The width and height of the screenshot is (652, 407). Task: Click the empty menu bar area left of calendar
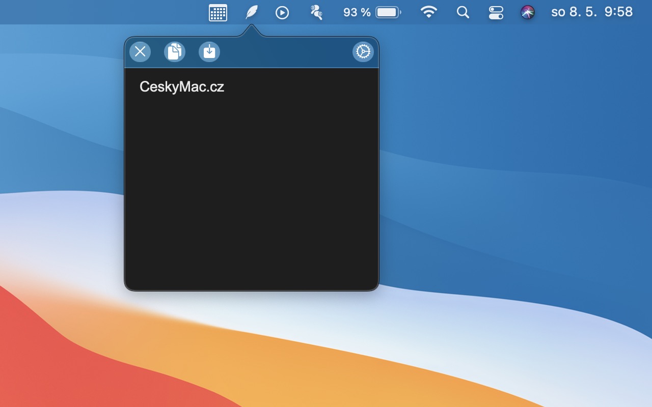tap(102, 12)
